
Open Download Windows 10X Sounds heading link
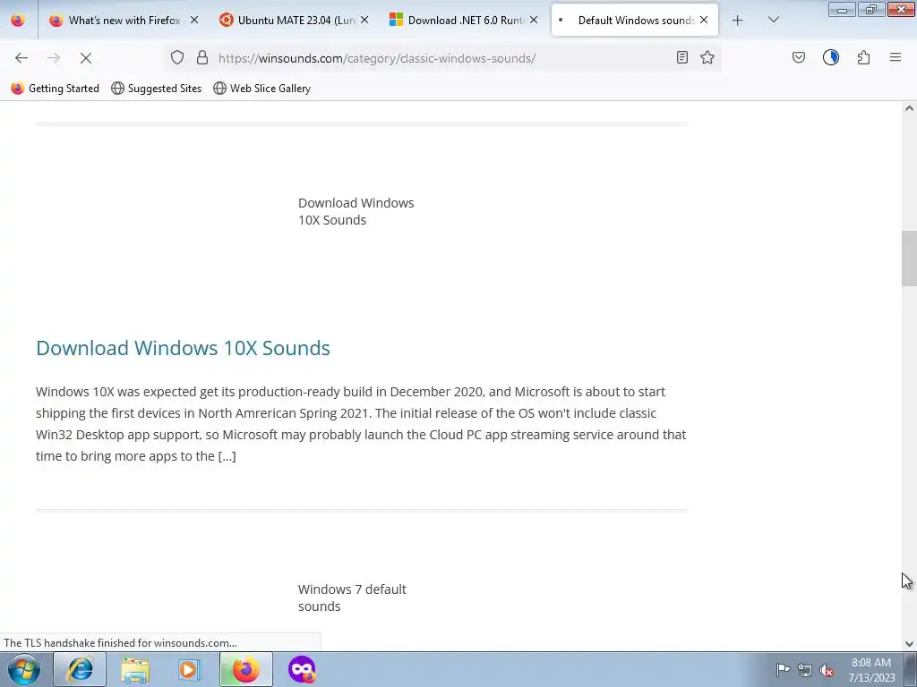tap(183, 348)
